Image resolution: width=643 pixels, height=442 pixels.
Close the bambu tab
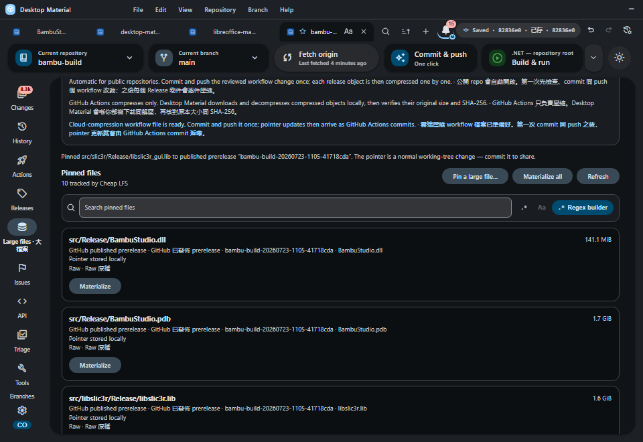coord(364,31)
